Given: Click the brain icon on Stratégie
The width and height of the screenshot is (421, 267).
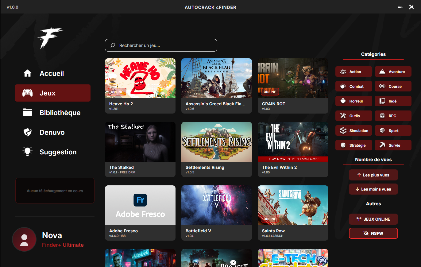Looking at the screenshot, I should 343,145.
